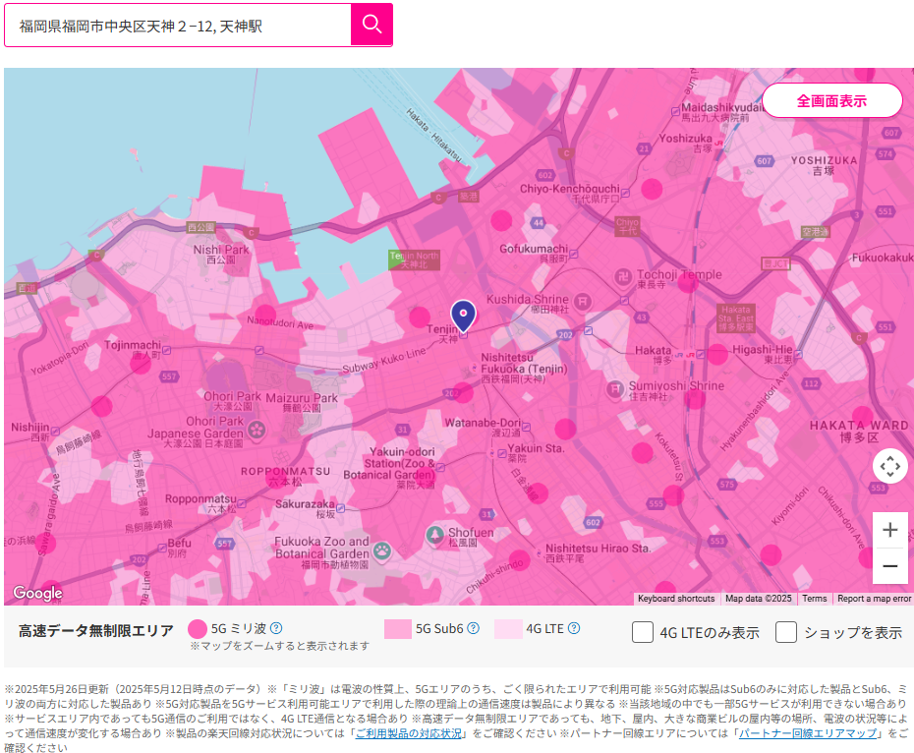
Task: Click Sakurazaka station icon
Action: pyautogui.click(x=340, y=508)
